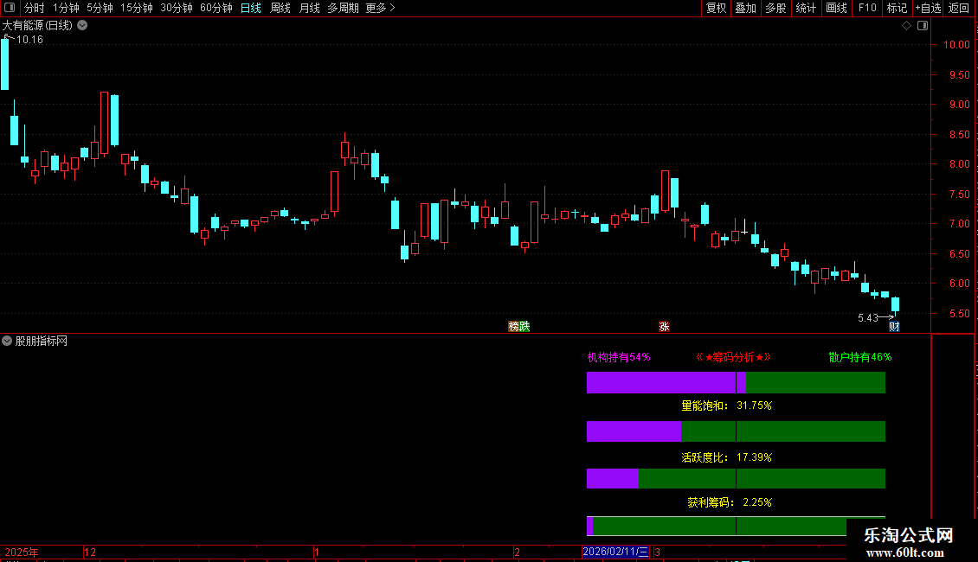This screenshot has width=978, height=562.
Task: Open the dropdown arrow beside 股朋指标网
Action: pos(7,341)
